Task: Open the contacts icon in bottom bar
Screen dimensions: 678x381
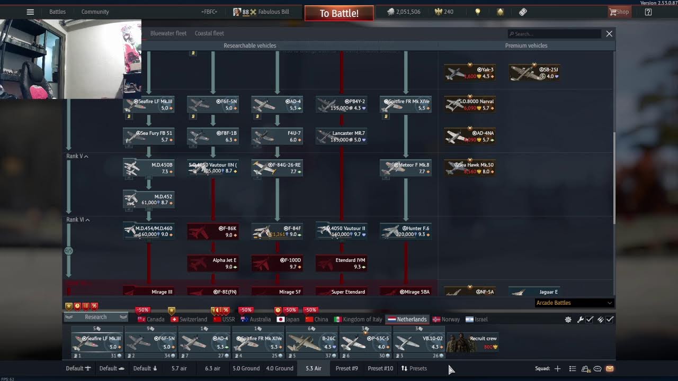Action: (x=585, y=368)
